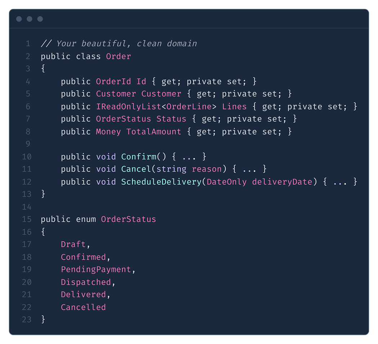Screen dimensions: 378x344
Task: Click the Cancelled enum value
Action: click(84, 307)
